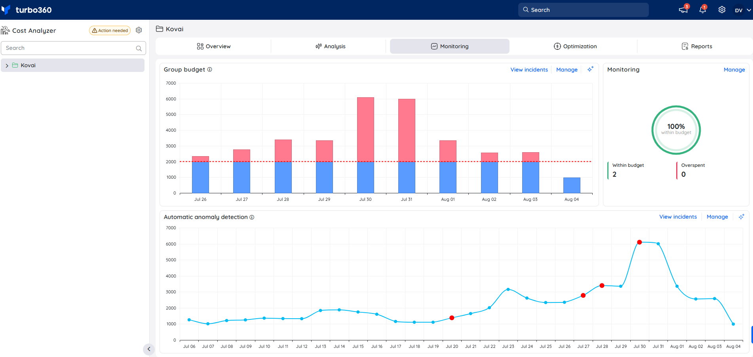This screenshot has width=753, height=357.
Task: Open the Optimization tab
Action: click(x=575, y=46)
